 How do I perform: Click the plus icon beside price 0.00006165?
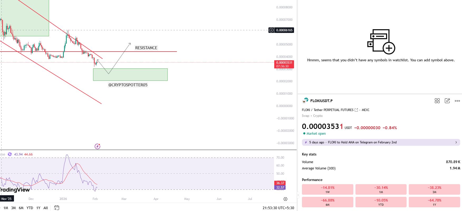(271, 30)
